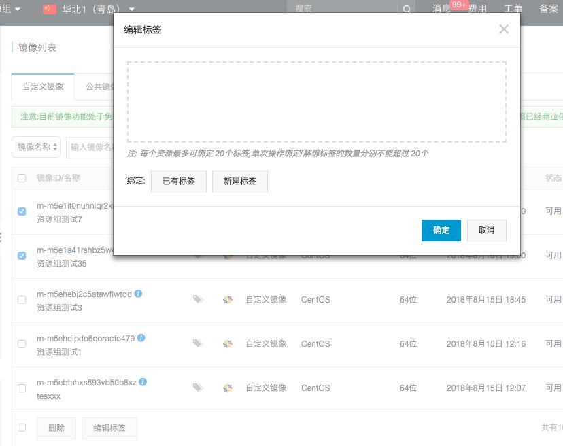Click the tag icon beside m-m5ehebj2c5atawfiwtqd
Image resolution: width=563 pixels, height=446 pixels.
(198, 299)
